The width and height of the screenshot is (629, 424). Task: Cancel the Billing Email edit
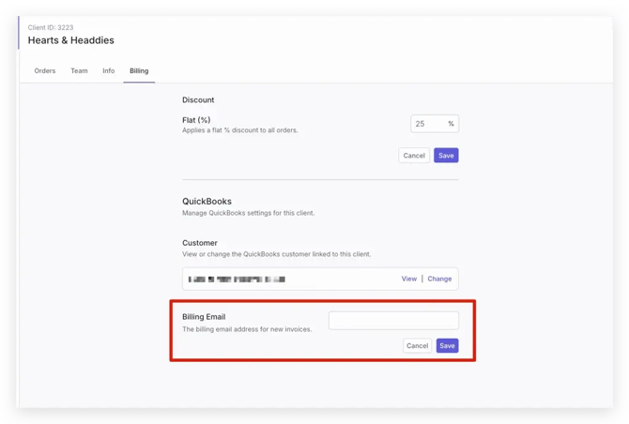tap(417, 346)
